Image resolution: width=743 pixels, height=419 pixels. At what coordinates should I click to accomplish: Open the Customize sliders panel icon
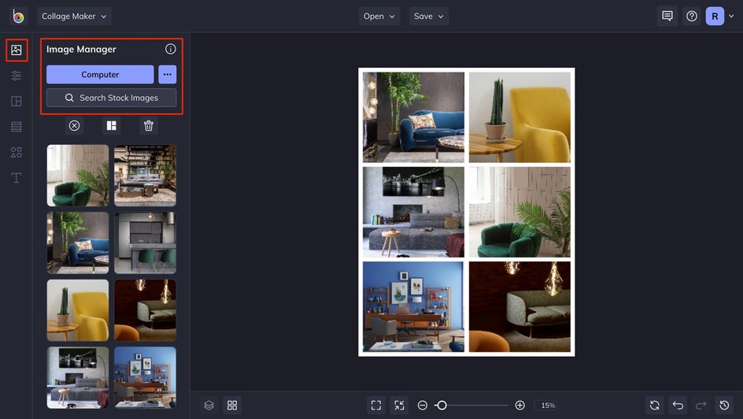click(x=17, y=76)
